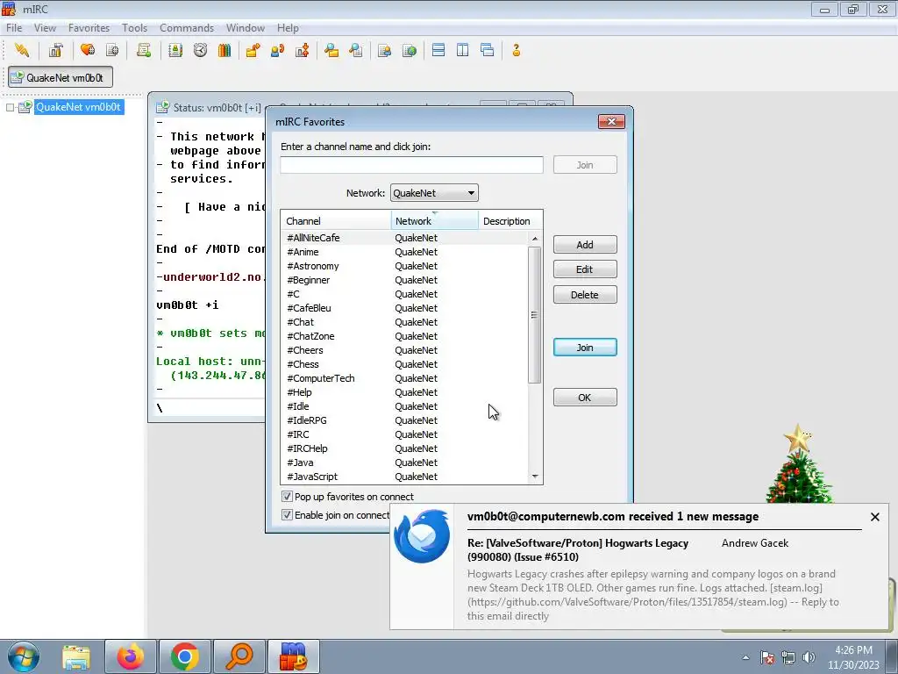
Task: Open the magnifier search app on taskbar
Action: 239,656
